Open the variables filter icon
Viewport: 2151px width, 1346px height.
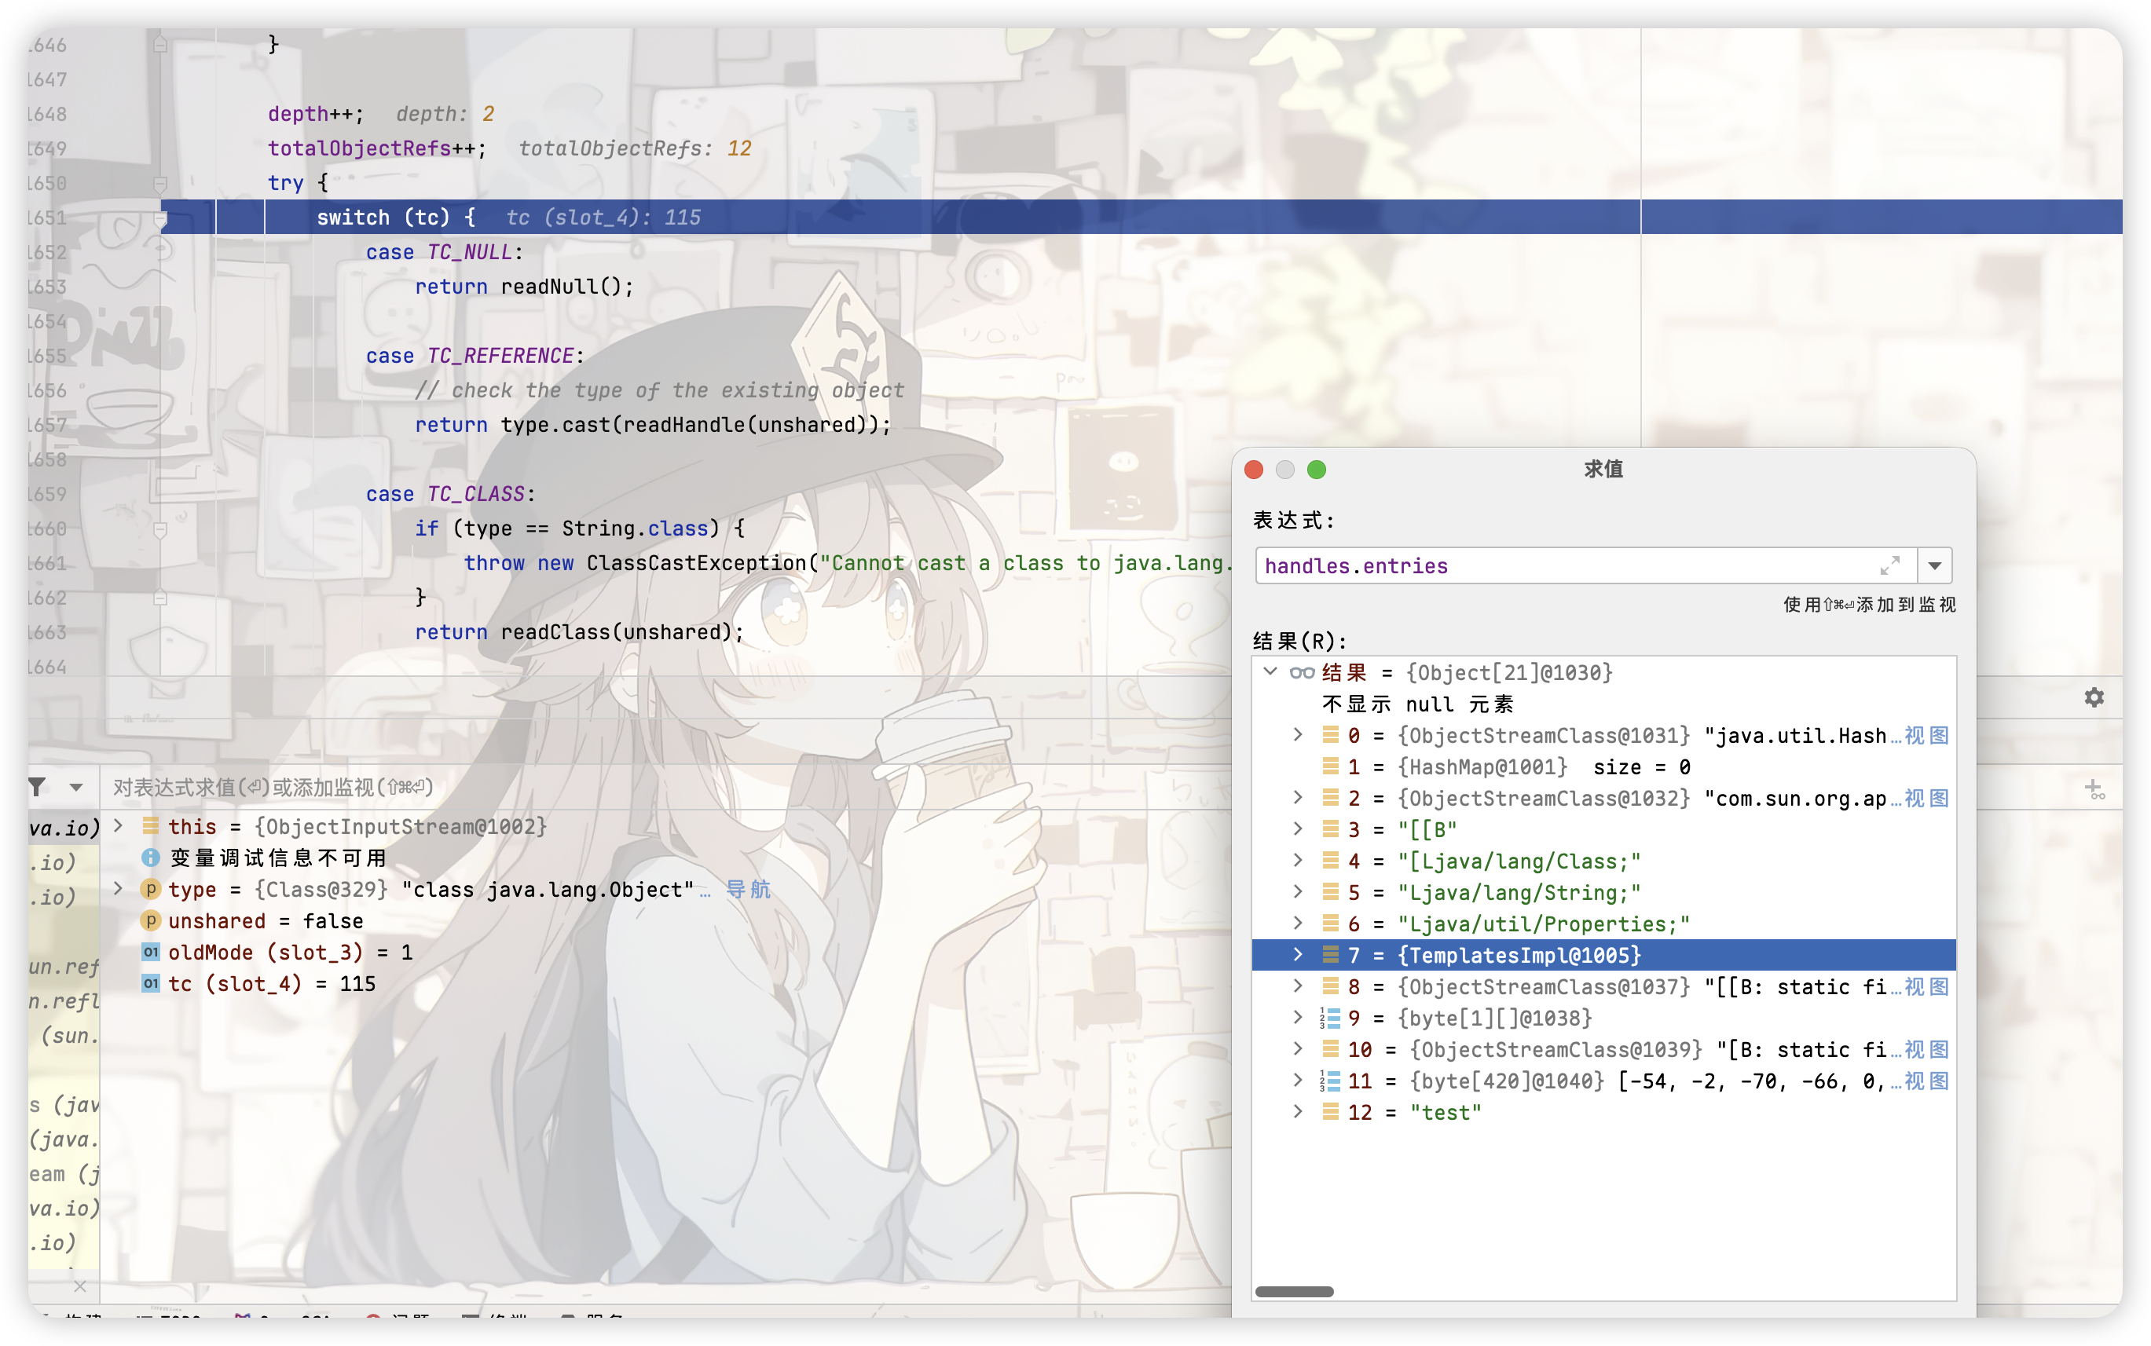36,787
